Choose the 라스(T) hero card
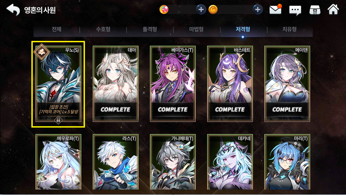Viewport: 346px width, 195px height. pos(116,162)
